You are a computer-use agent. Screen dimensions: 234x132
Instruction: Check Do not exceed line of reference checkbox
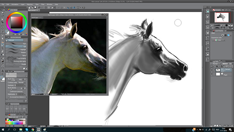click(8, 97)
